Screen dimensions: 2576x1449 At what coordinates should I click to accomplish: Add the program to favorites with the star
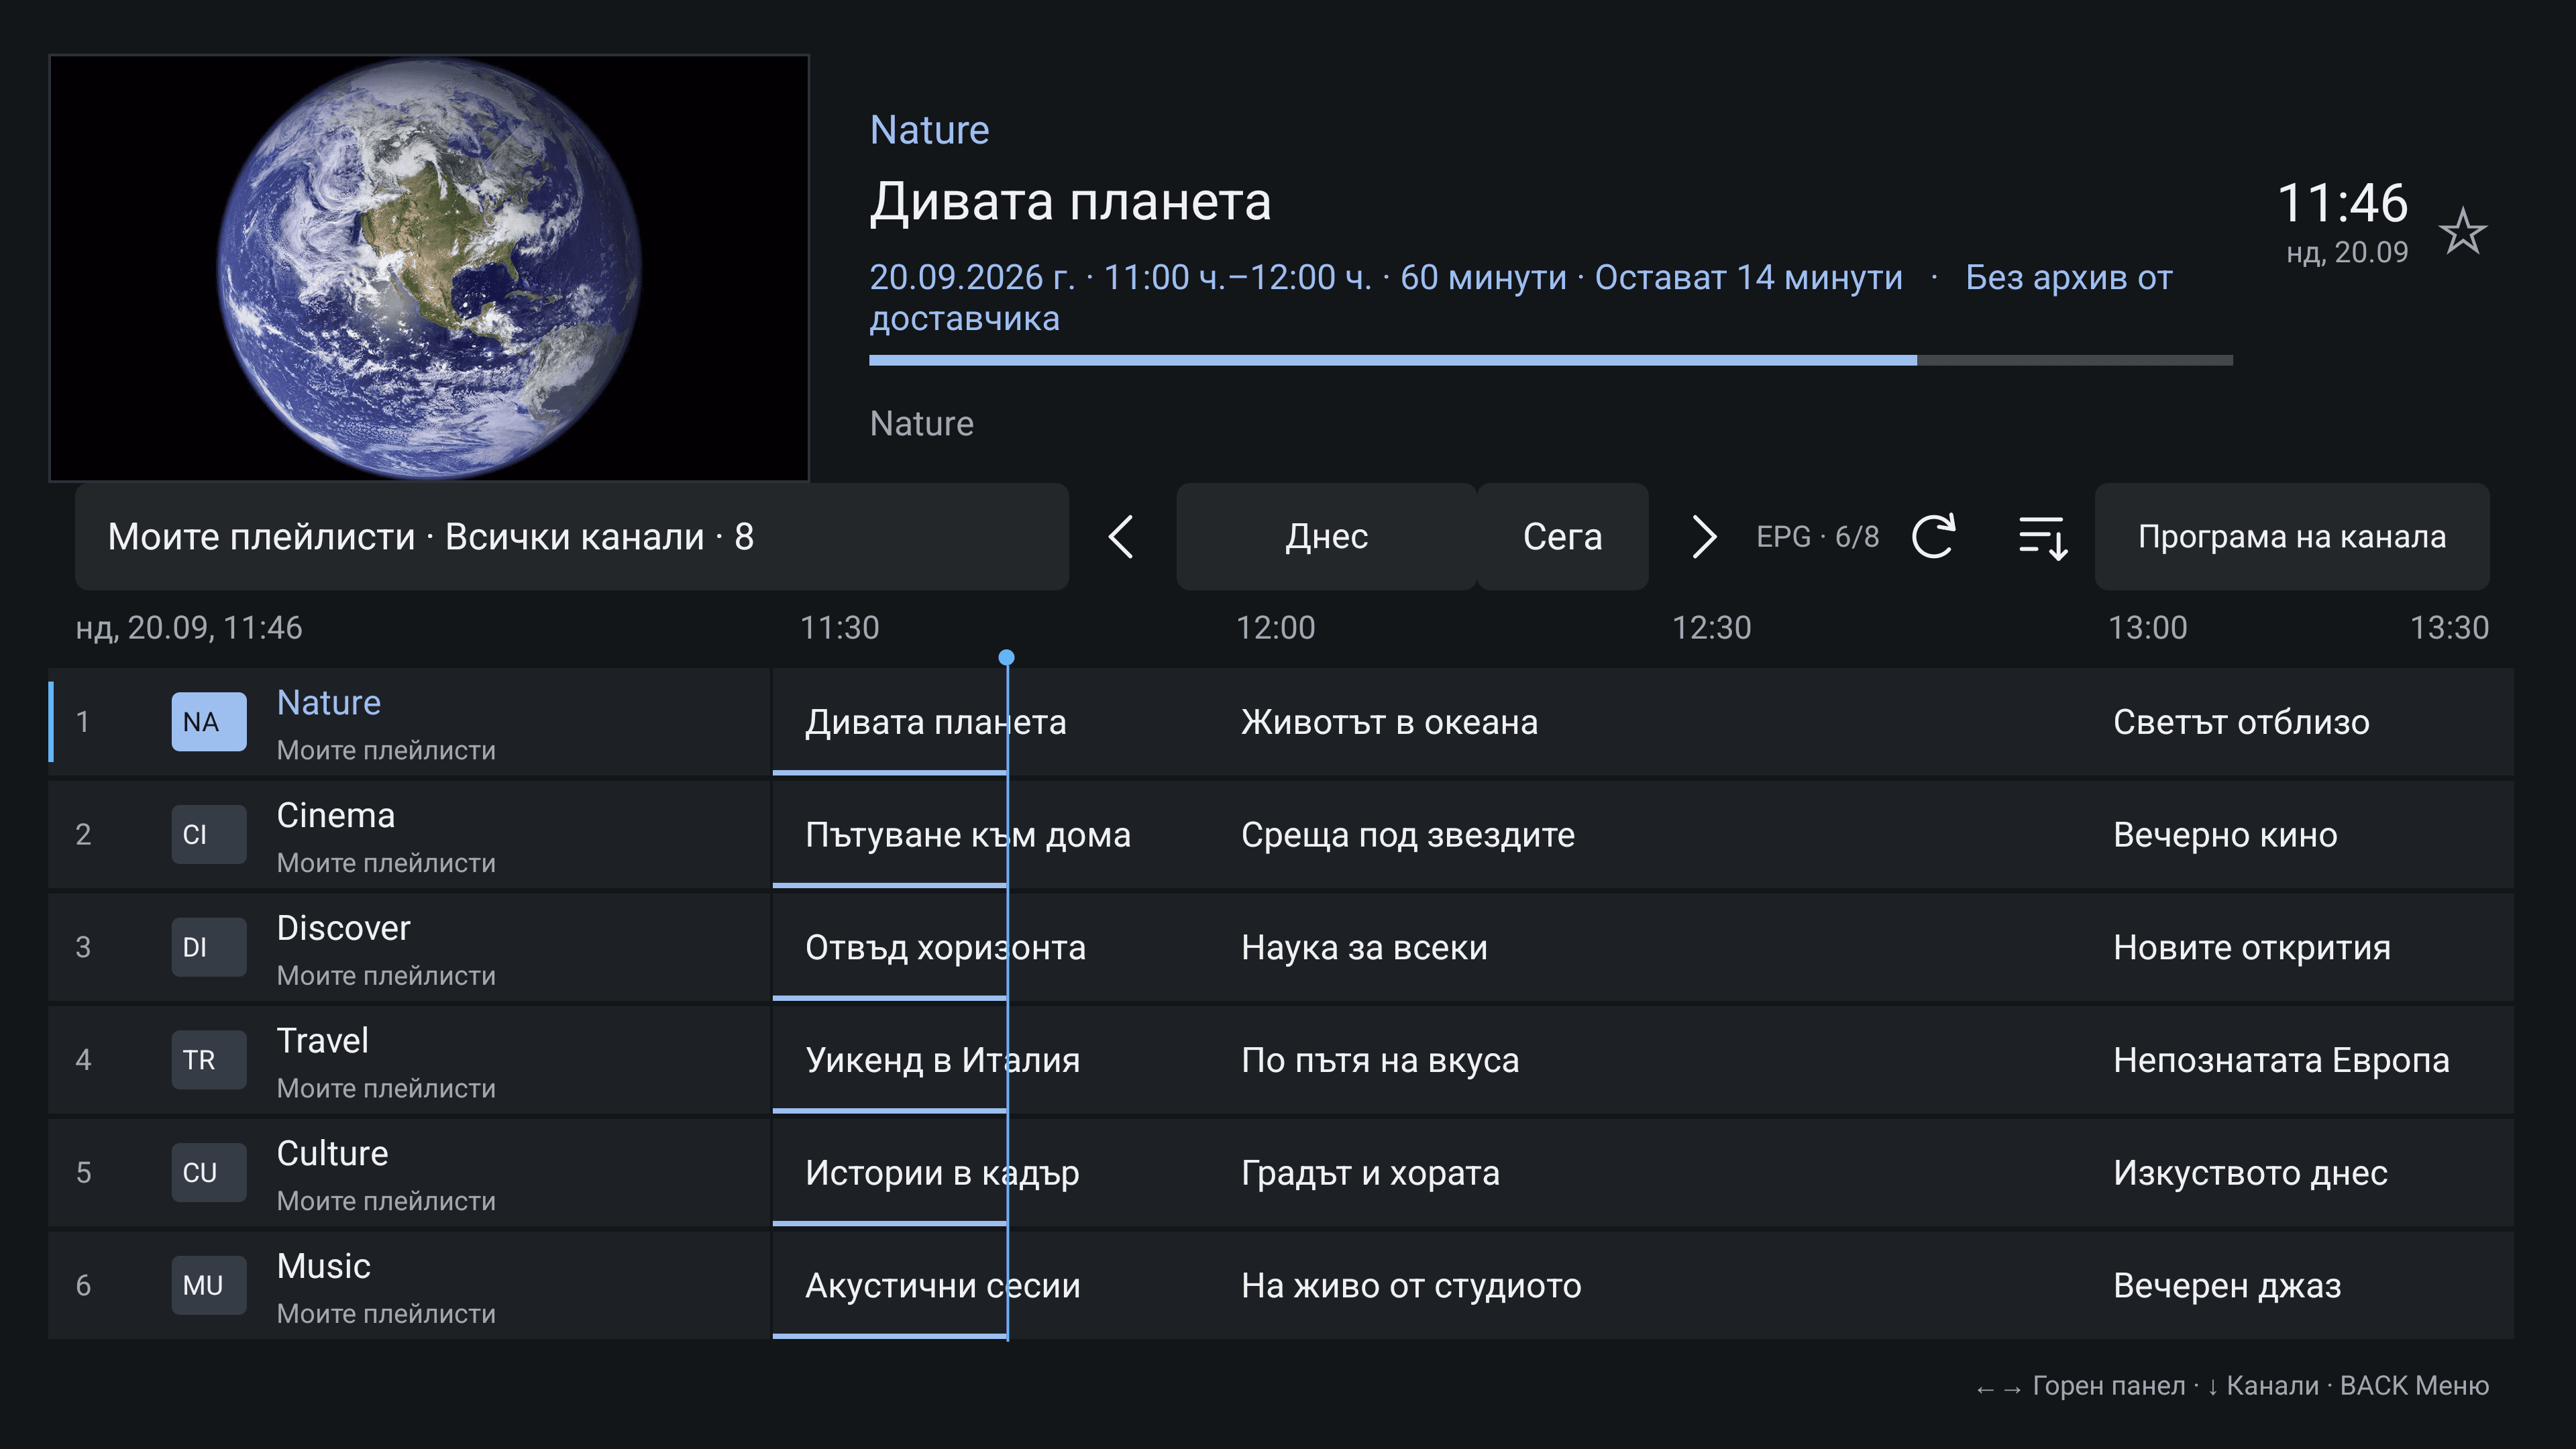click(x=2462, y=231)
